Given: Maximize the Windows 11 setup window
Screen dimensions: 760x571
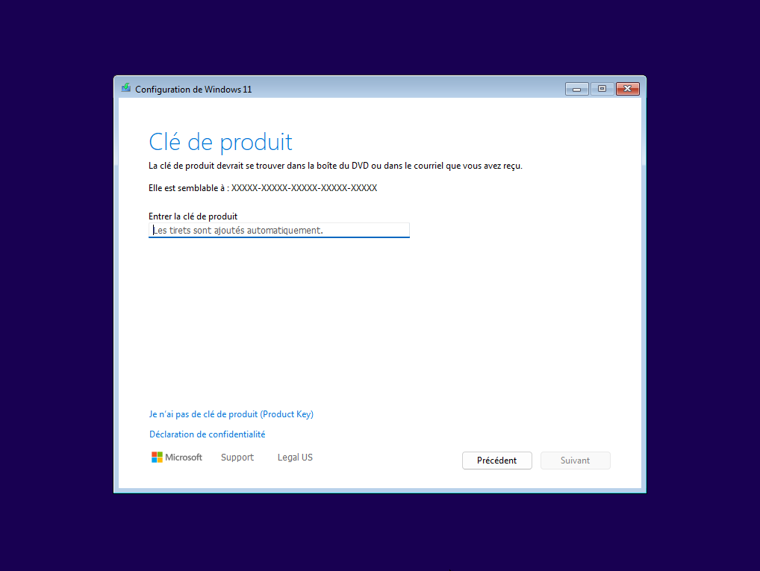Looking at the screenshot, I should click(x=602, y=89).
